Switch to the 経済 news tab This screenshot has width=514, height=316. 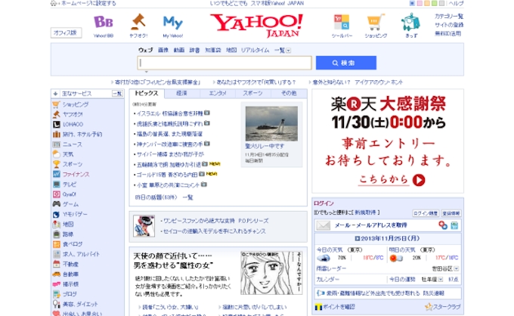click(x=182, y=93)
